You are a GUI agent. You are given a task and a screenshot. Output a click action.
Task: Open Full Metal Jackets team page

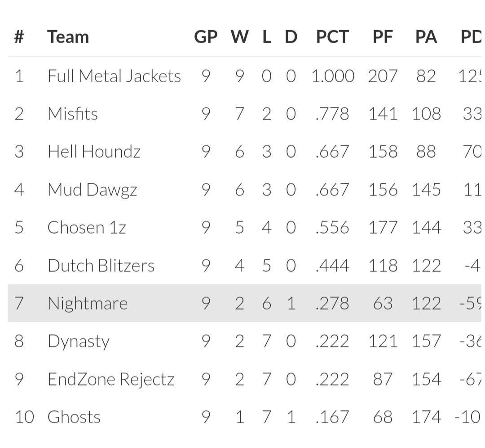tap(114, 76)
